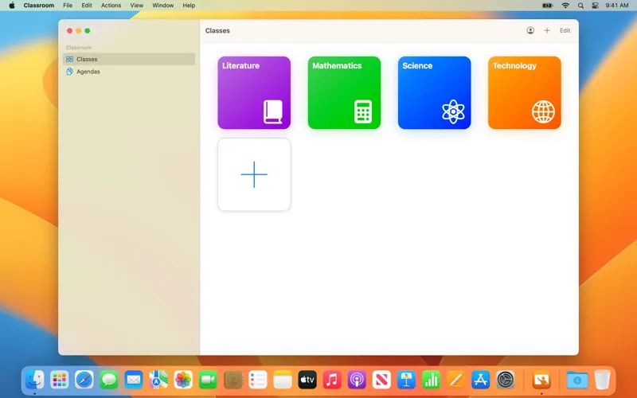Open the View menu
Screen dimensions: 637x398
tap(136, 6)
